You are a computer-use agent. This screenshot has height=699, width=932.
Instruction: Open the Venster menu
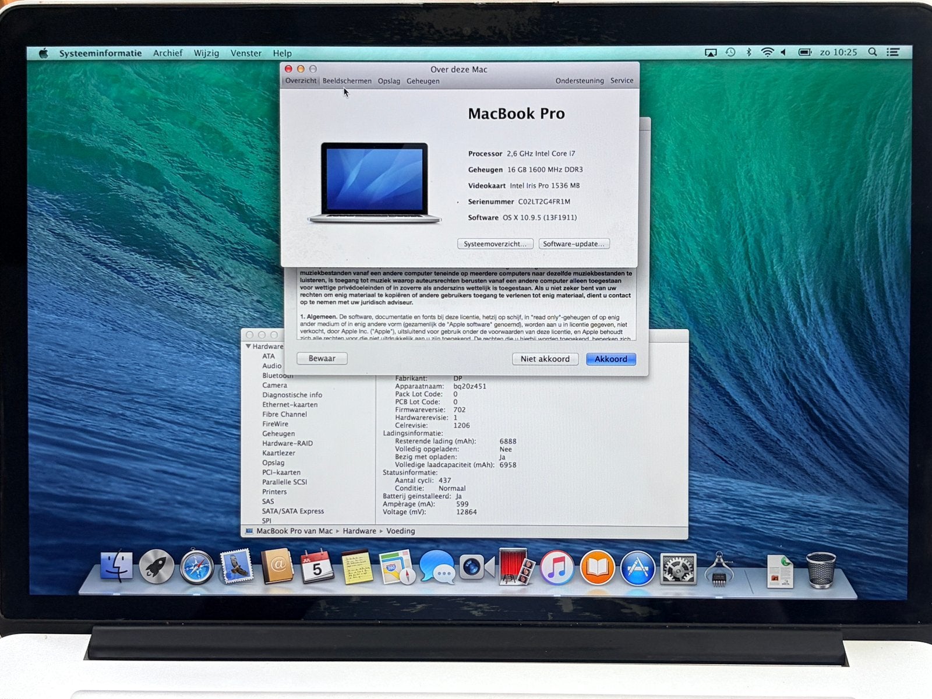click(246, 53)
